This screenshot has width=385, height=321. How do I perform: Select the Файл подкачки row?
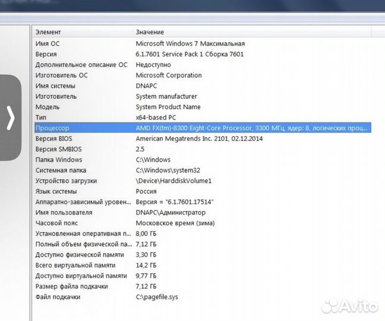[58, 297]
